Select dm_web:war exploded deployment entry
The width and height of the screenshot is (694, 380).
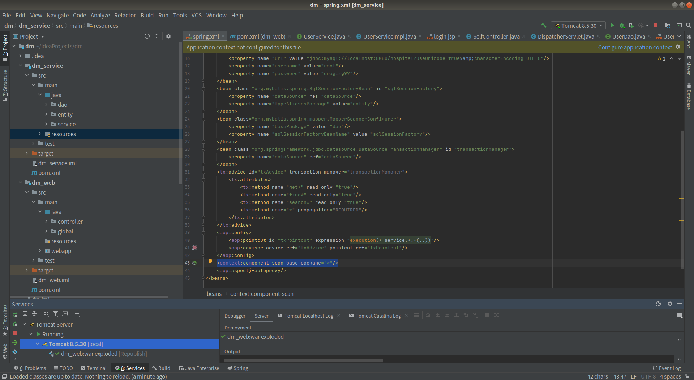coord(255,337)
